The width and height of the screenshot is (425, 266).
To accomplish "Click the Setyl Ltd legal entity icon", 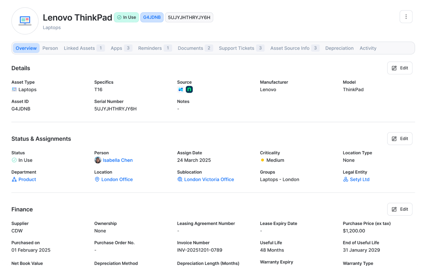I will pos(346,179).
